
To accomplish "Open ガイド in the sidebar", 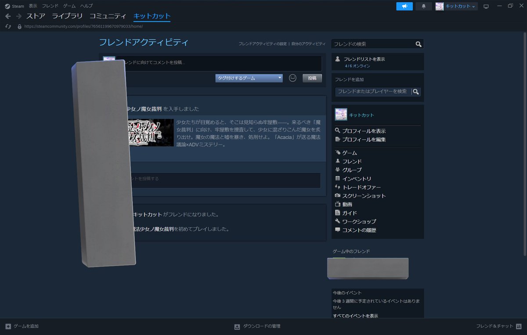I will point(350,213).
